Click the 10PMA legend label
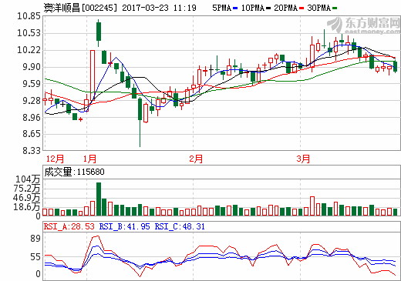The height and width of the screenshot is (281, 401). click(x=253, y=8)
